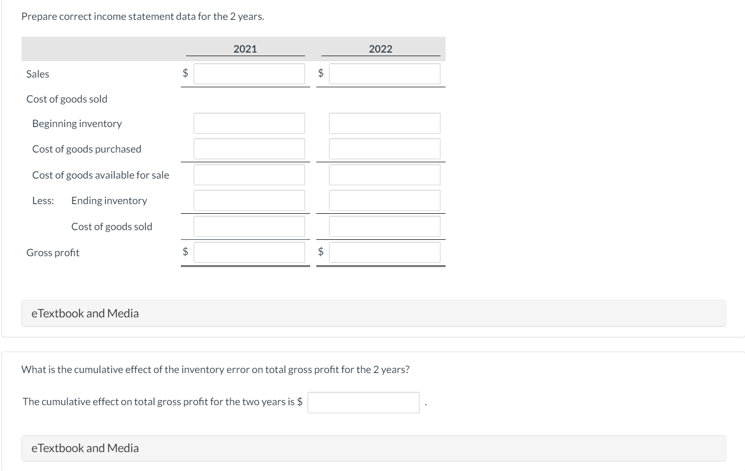Click the Gross profit input for 2022
Image resolution: width=745 pixels, height=471 pixels.
[385, 252]
